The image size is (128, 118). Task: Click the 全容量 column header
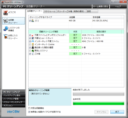80,17
